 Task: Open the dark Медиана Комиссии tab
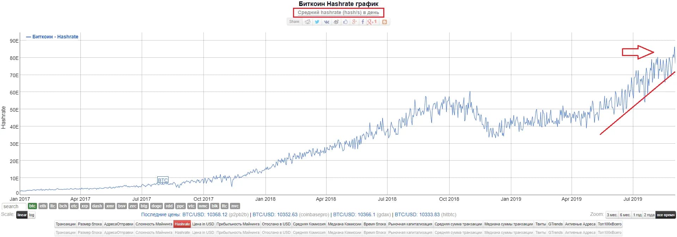[344, 224]
